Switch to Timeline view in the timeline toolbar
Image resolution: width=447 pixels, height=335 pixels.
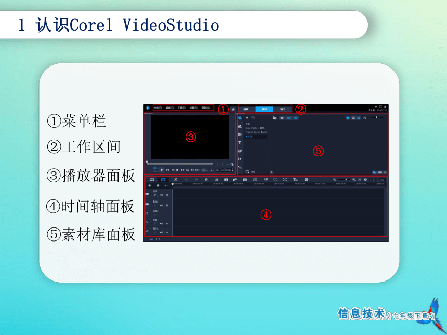[163, 180]
